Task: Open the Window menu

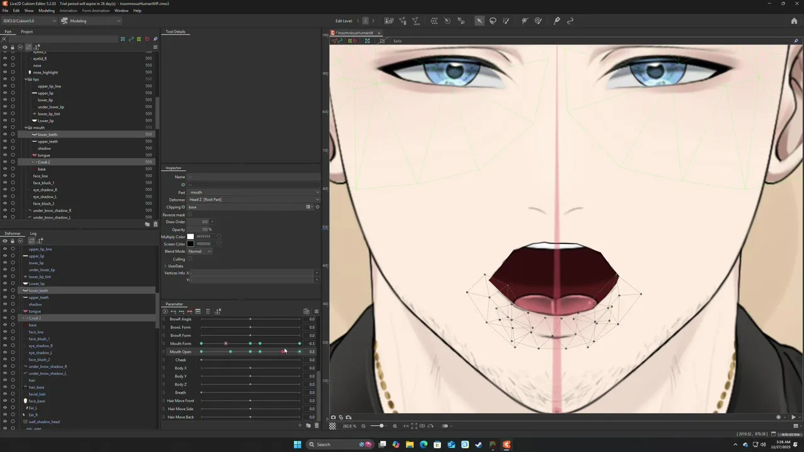Action: click(121, 11)
